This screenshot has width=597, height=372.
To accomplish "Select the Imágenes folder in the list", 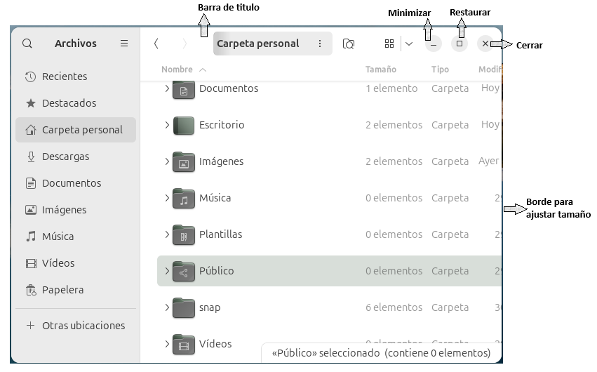I will pos(221,161).
